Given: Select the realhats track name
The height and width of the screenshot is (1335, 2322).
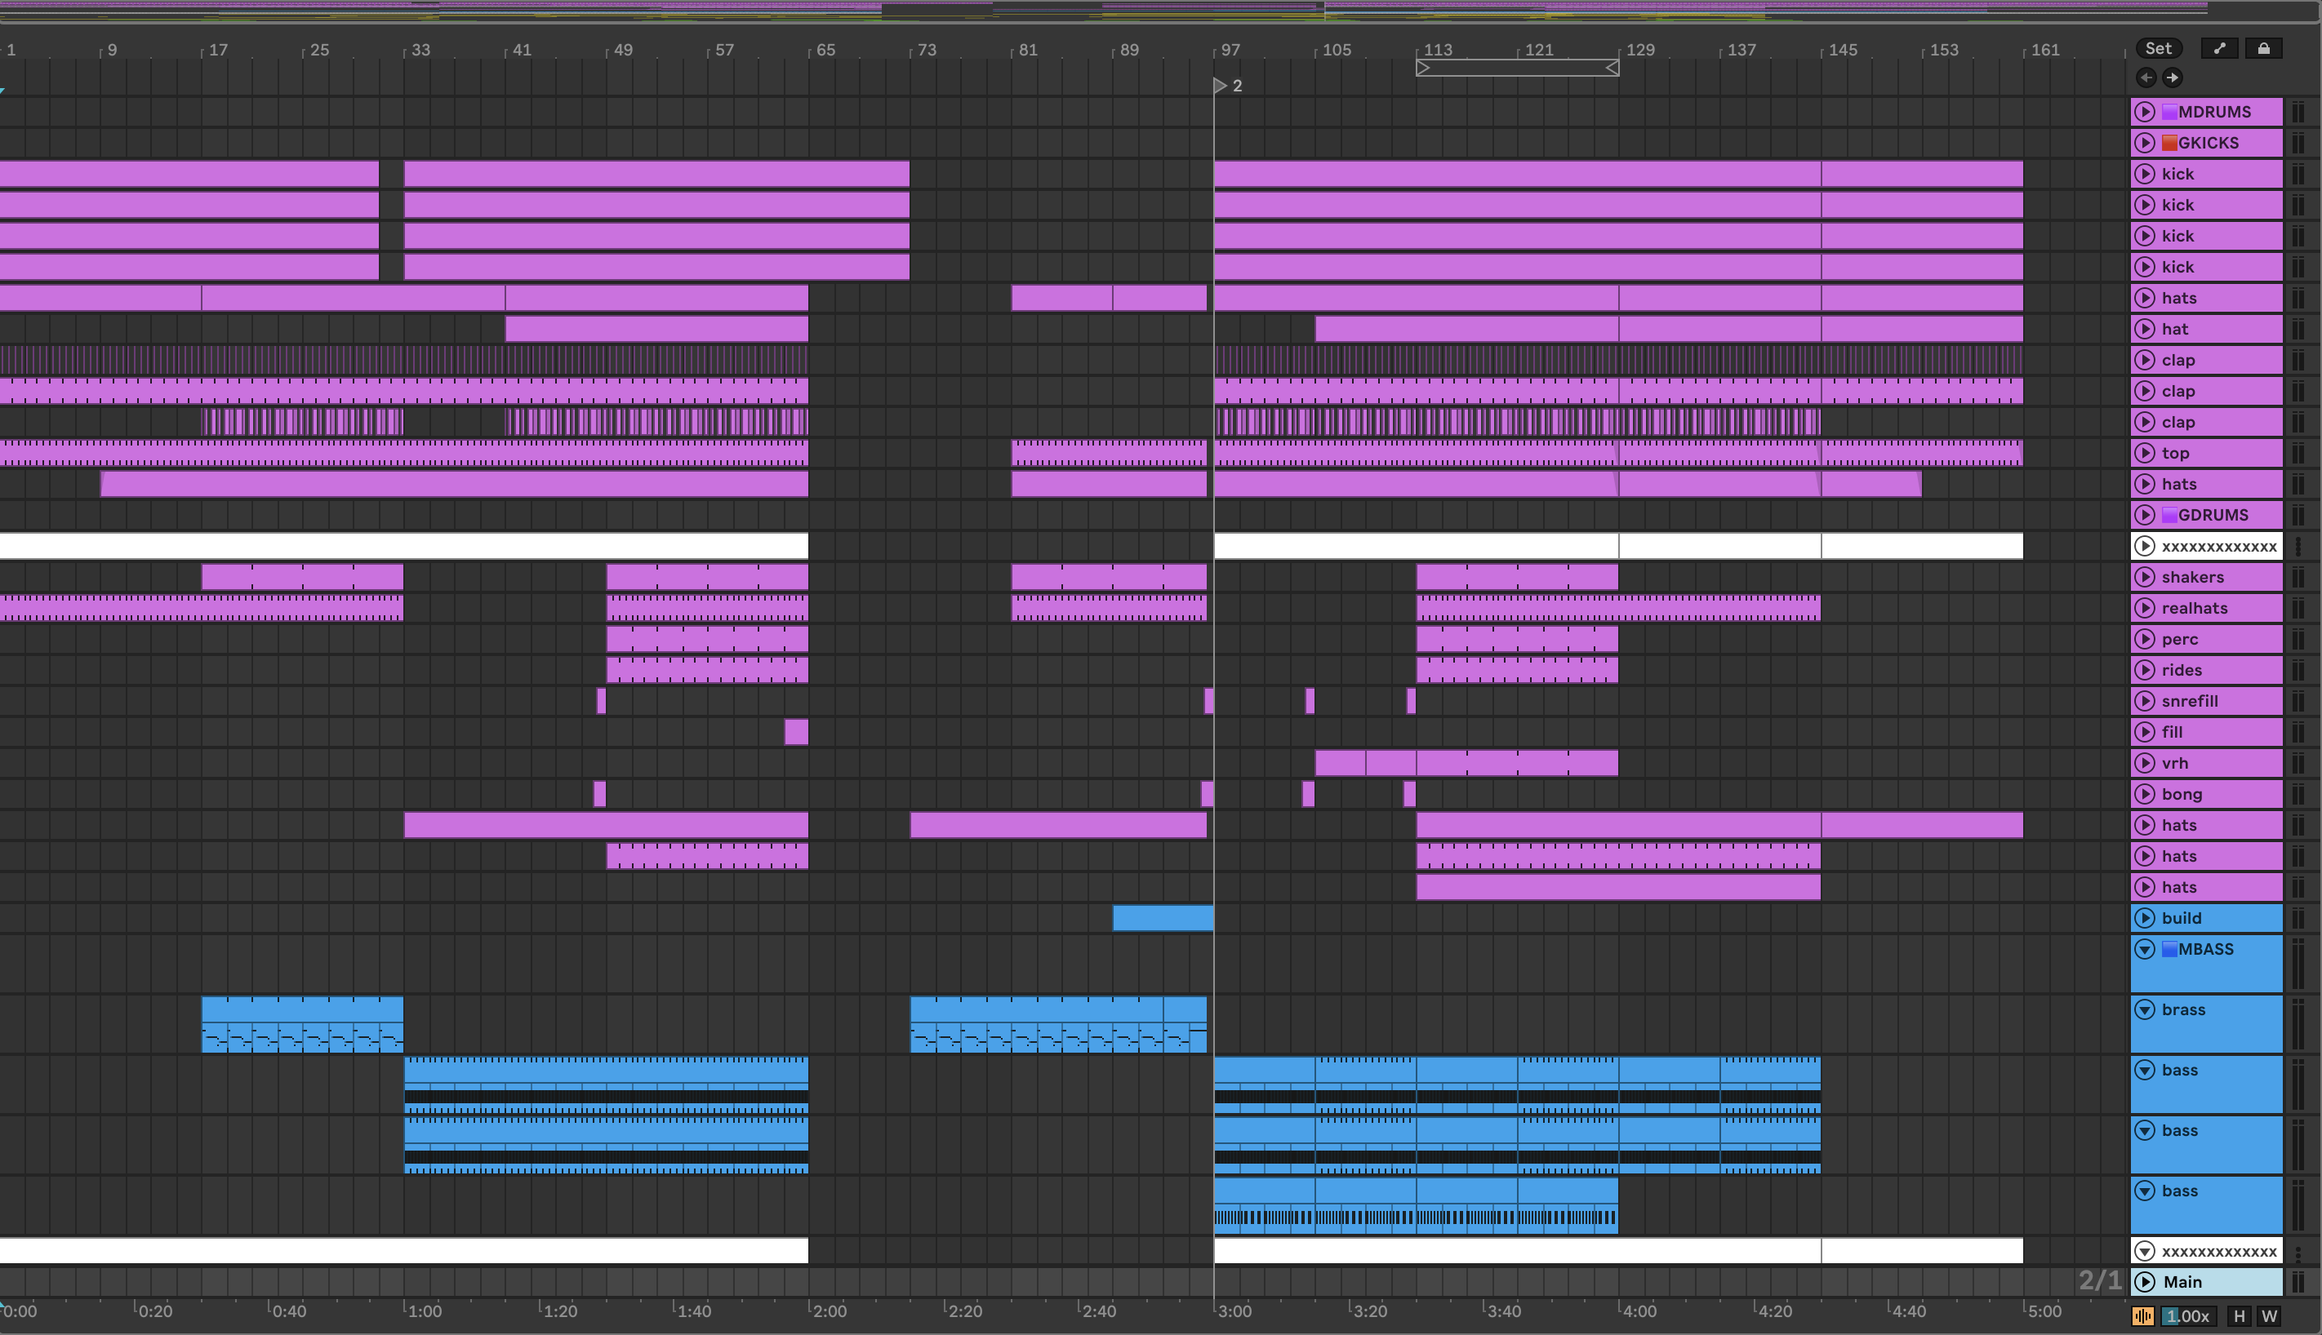Looking at the screenshot, I should [2195, 608].
